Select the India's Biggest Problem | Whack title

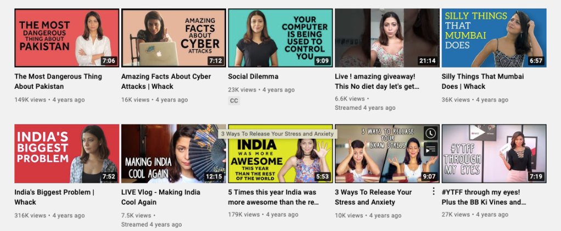coord(54,197)
